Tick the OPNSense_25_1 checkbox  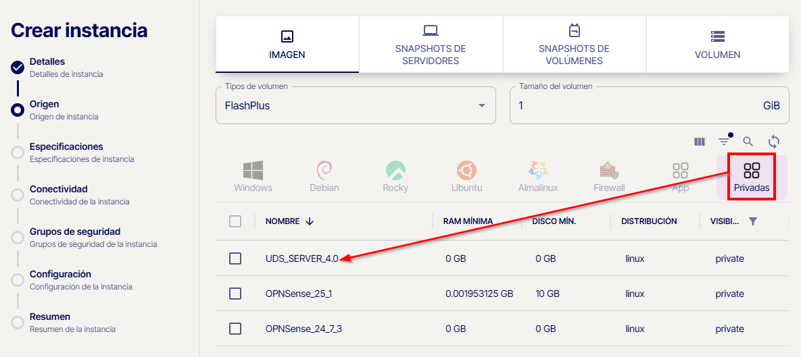tap(235, 294)
